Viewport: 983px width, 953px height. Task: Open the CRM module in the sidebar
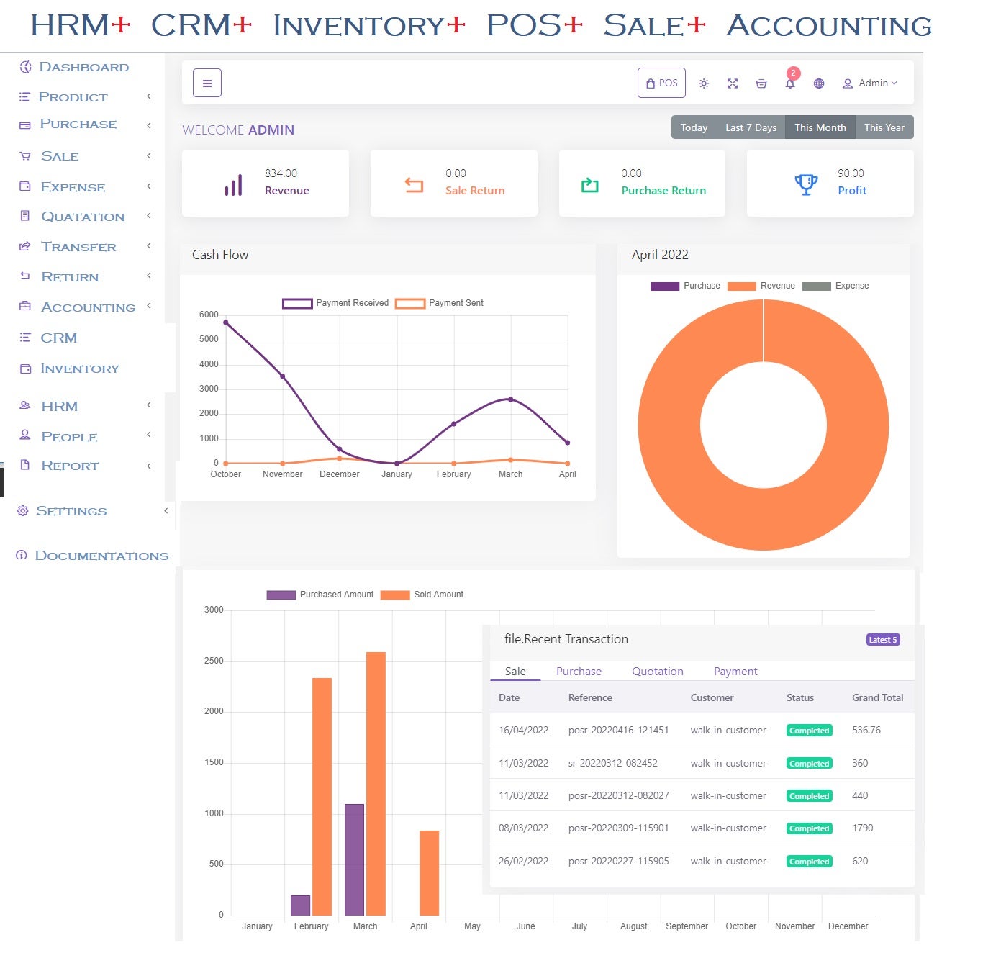tap(59, 338)
